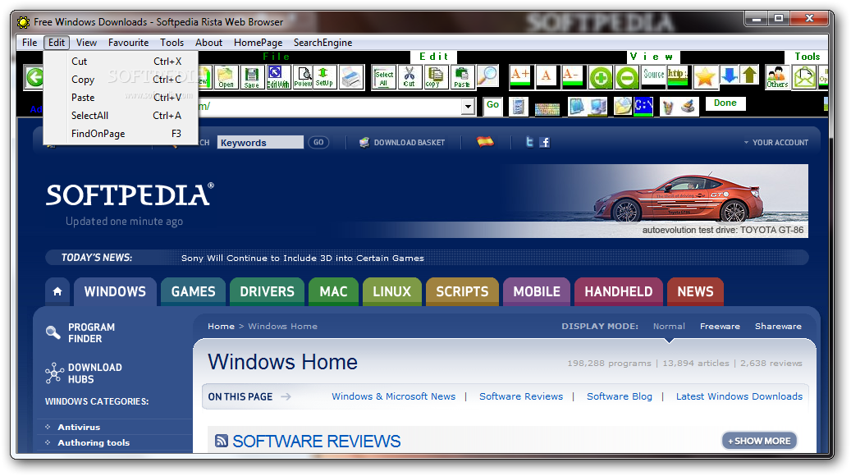
Task: Click the home icon tab on Softpedia
Action: click(57, 291)
